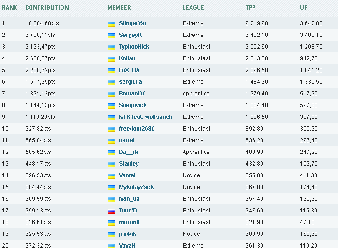Select contribution value 10 084,68pts
Screen dimensions: 338x248
42,23
